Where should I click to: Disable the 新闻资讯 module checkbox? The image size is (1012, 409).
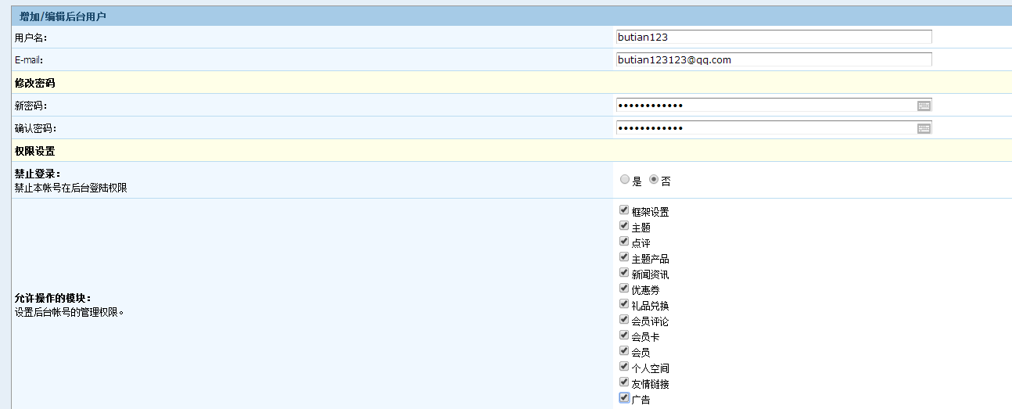pos(624,273)
